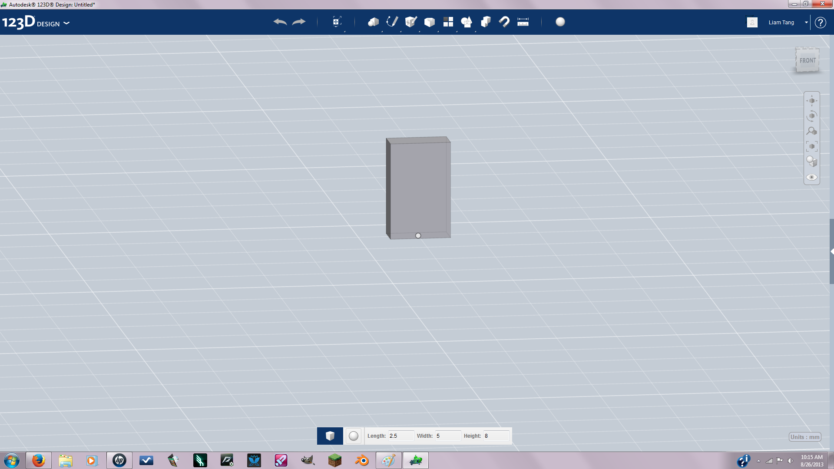Open Firefox from the taskbar
This screenshot has width=834, height=469.
click(x=39, y=460)
